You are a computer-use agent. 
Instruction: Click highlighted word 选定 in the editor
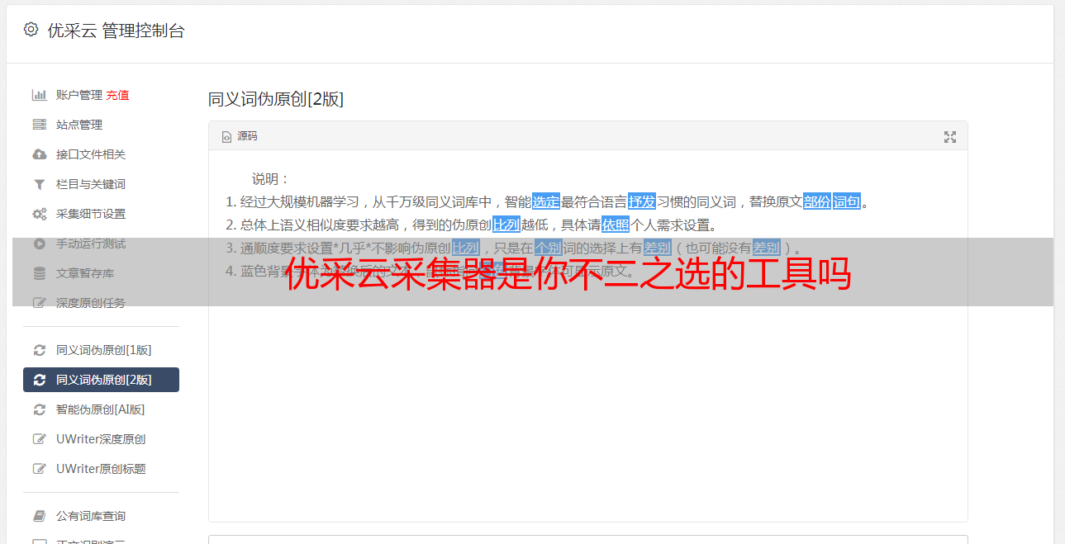(x=546, y=201)
